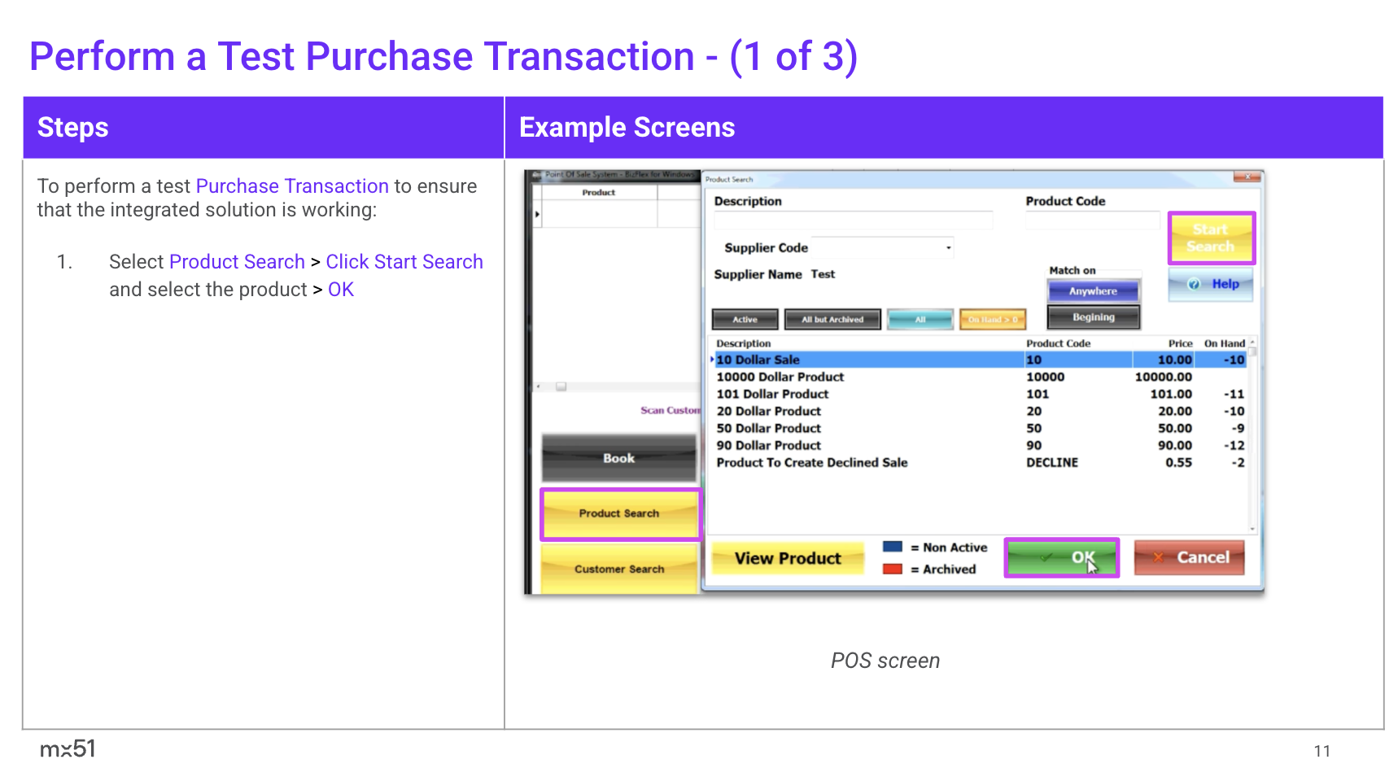Click the Start Search button
Screen dimensions: 1398x768
(1210, 238)
